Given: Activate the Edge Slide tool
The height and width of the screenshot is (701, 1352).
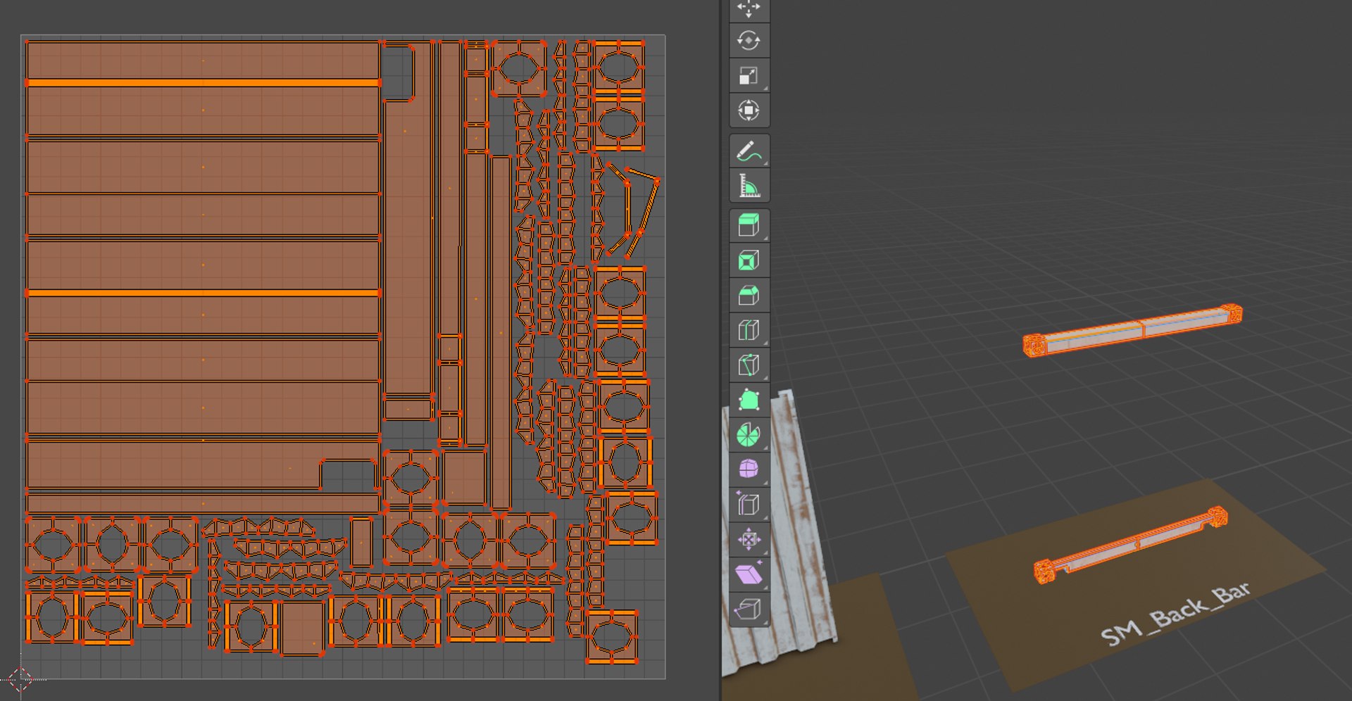Looking at the screenshot, I should click(749, 504).
